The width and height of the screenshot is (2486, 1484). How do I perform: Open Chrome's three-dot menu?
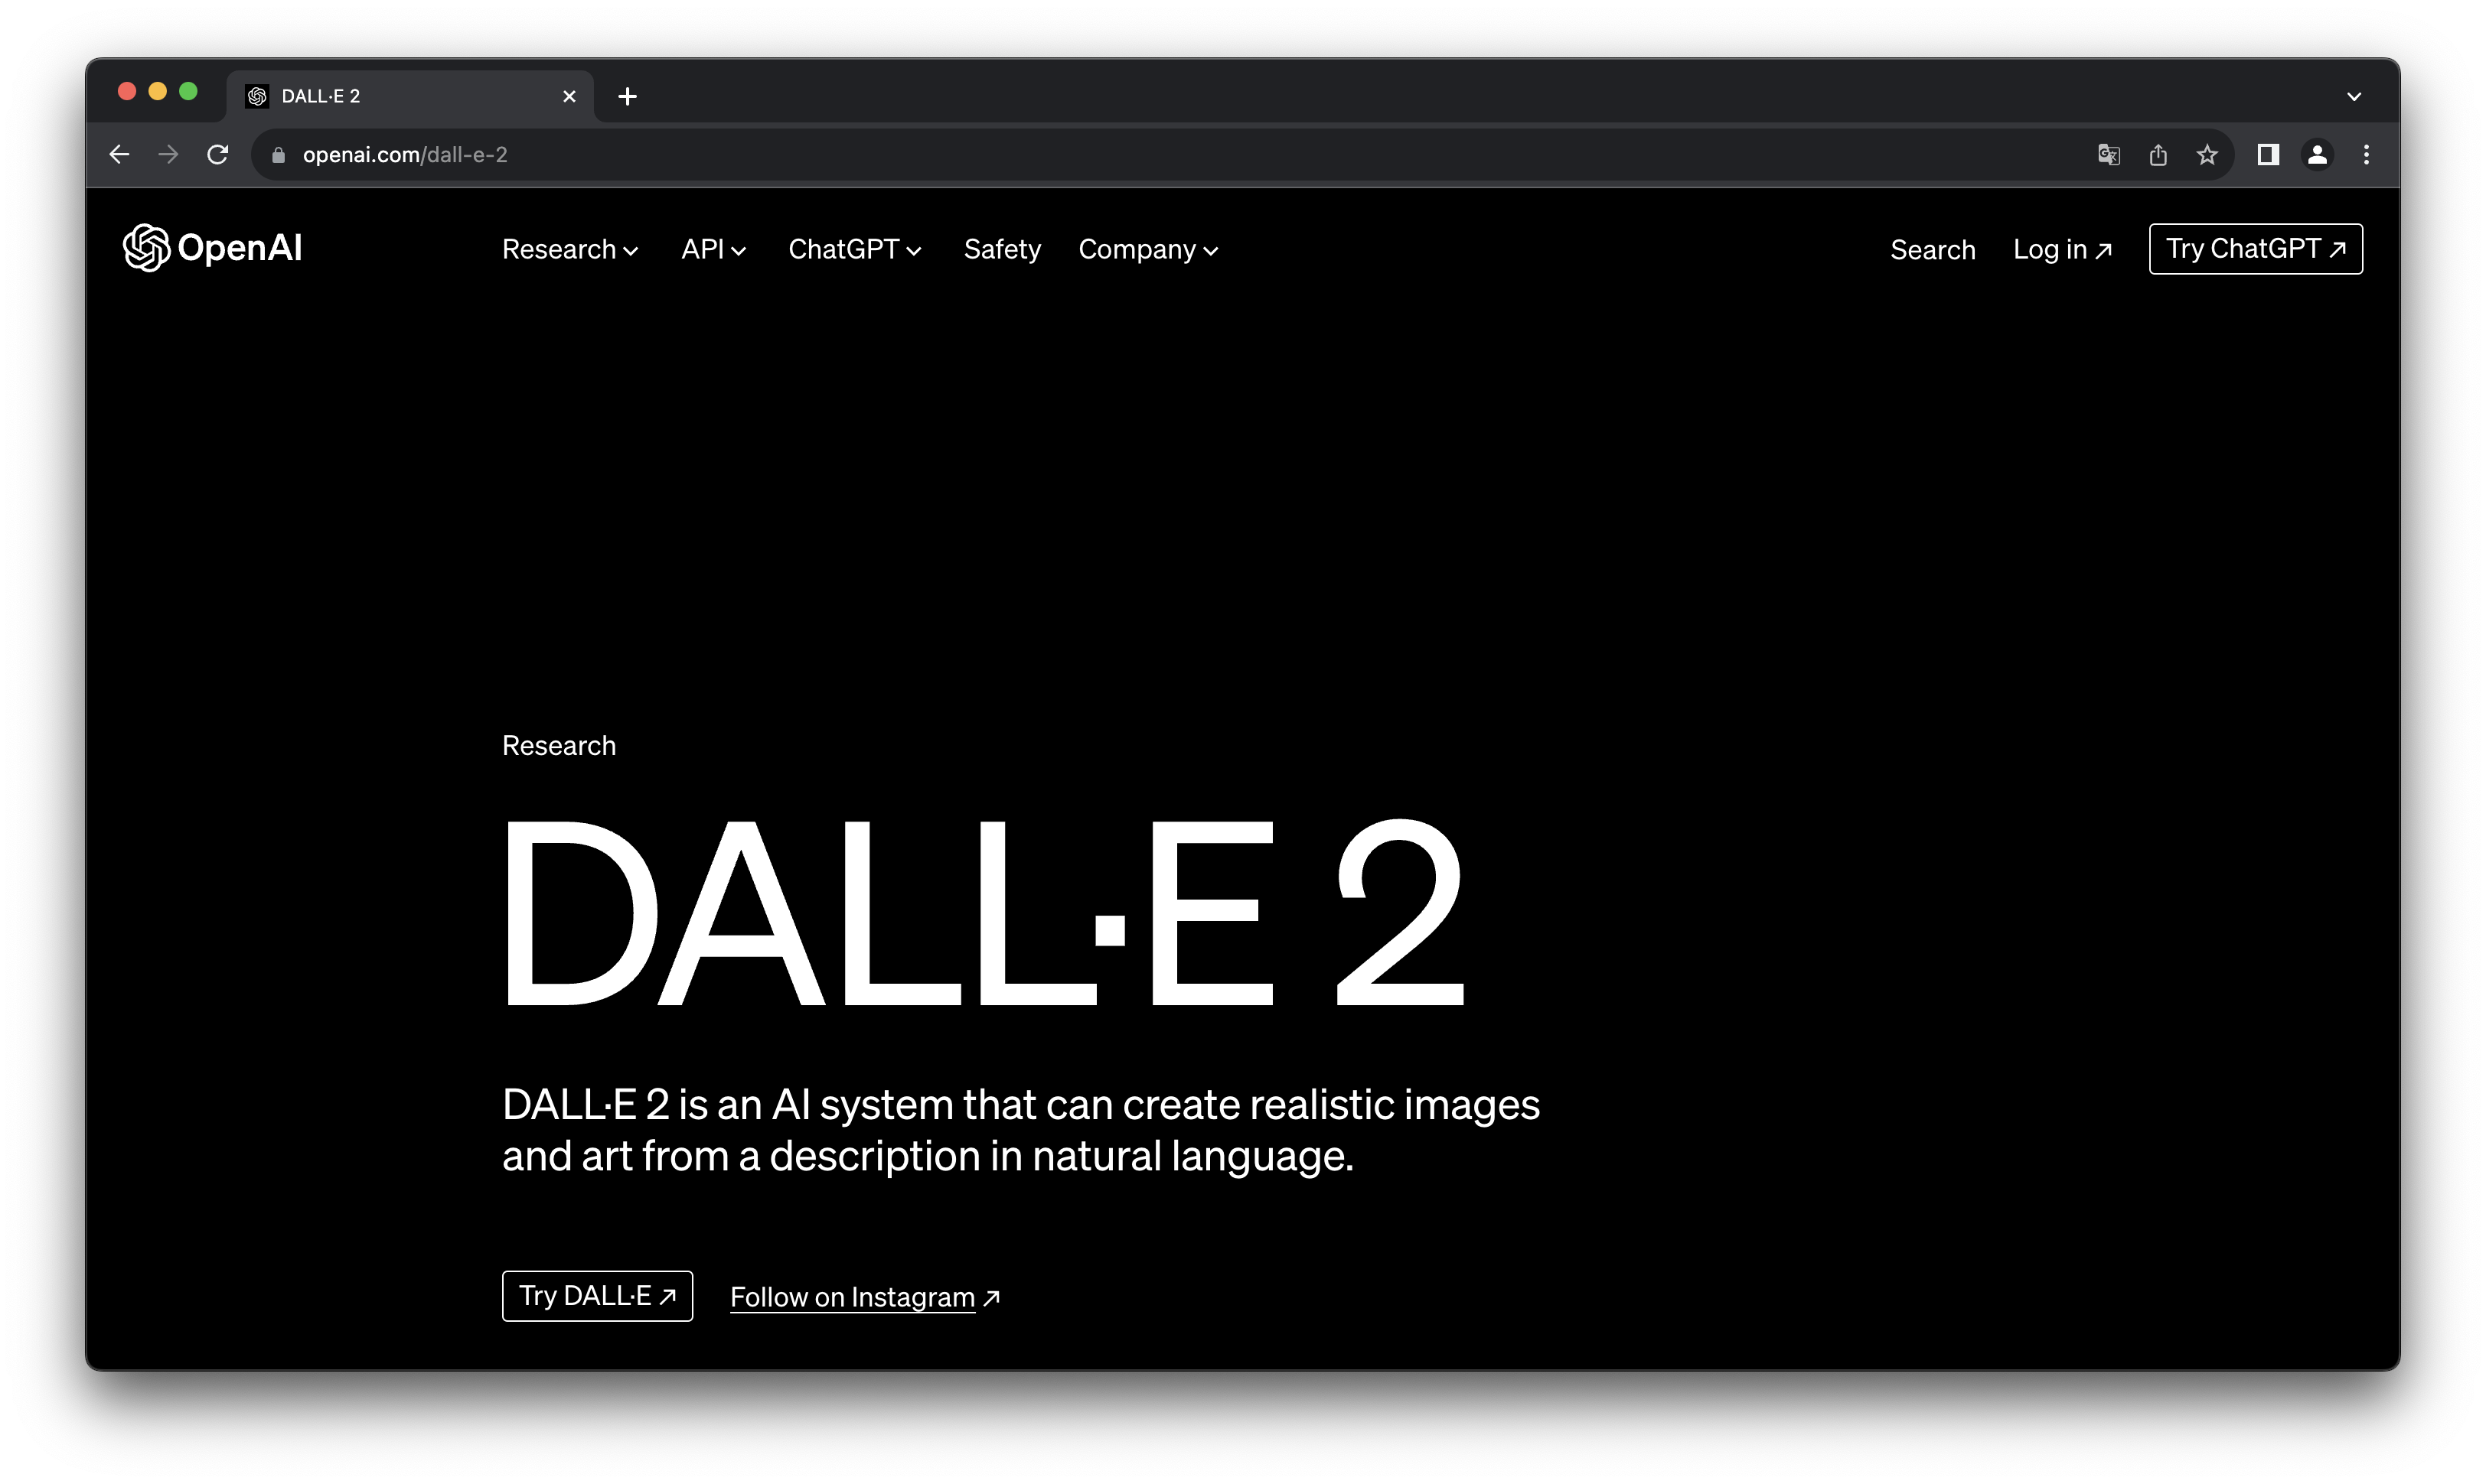click(x=2367, y=154)
